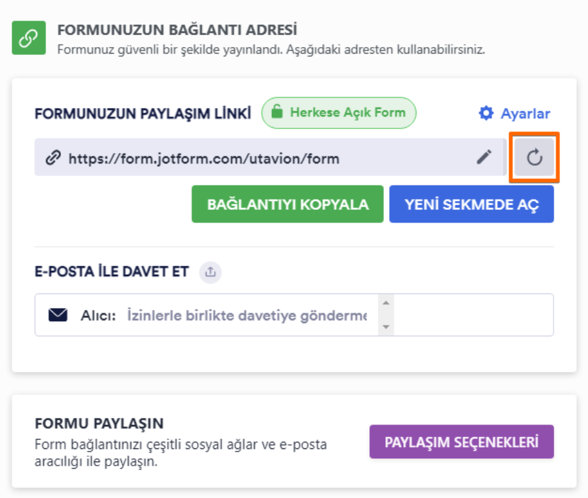This screenshot has height=498, width=588.
Task: Click the pencil edit icon in URL field
Action: [484, 157]
